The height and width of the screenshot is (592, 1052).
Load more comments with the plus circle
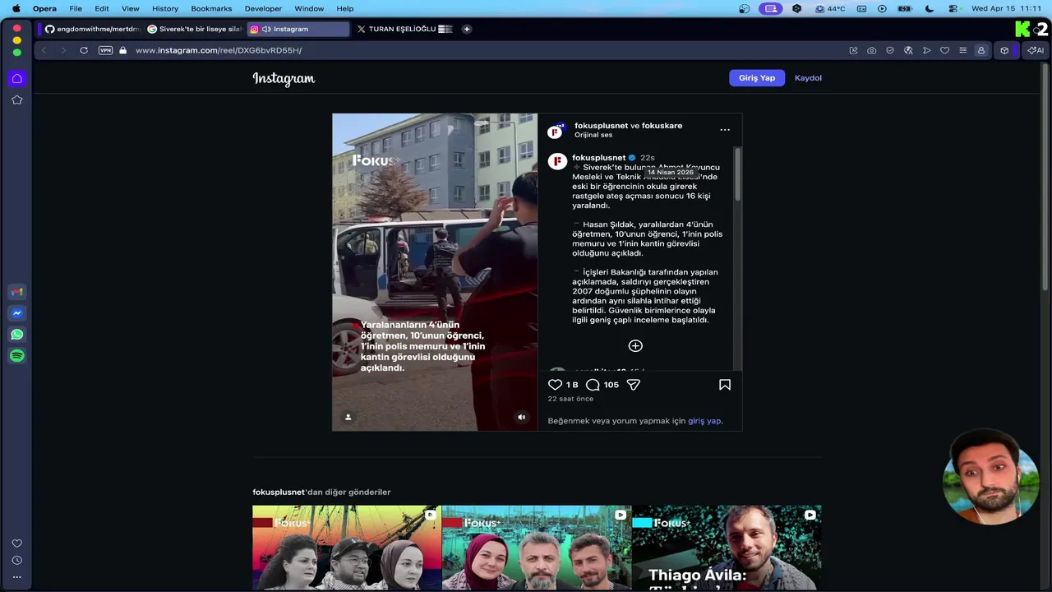(x=635, y=346)
